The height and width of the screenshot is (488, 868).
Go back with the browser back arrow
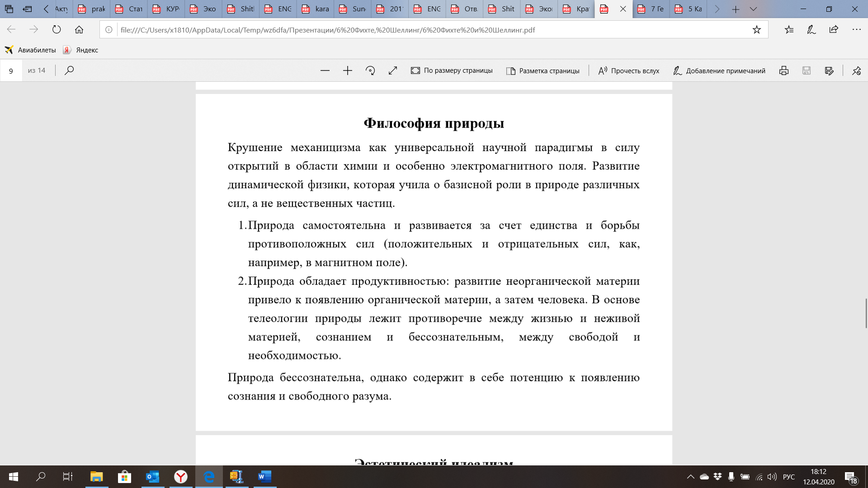pos(11,30)
